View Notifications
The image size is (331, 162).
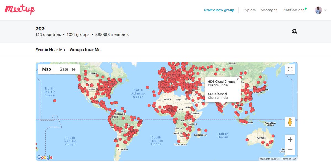[294, 10]
